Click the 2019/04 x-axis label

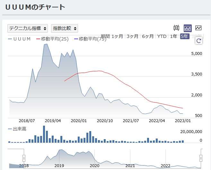point(53,121)
